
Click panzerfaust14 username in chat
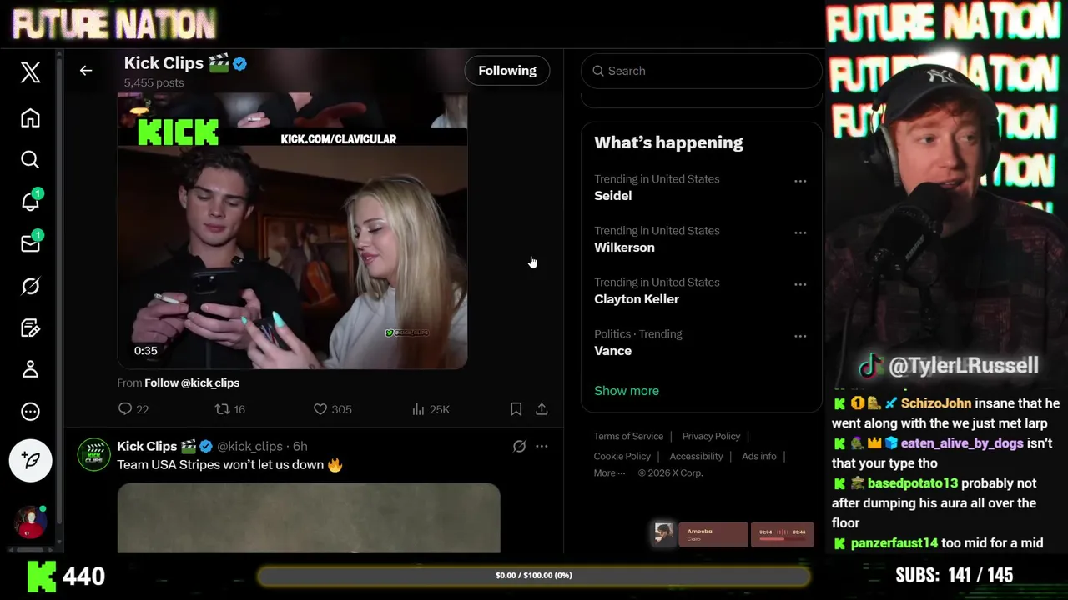[x=894, y=543]
